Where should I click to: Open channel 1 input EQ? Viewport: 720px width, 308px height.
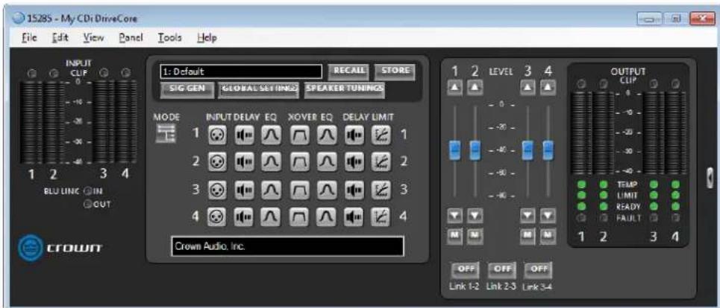(x=271, y=135)
